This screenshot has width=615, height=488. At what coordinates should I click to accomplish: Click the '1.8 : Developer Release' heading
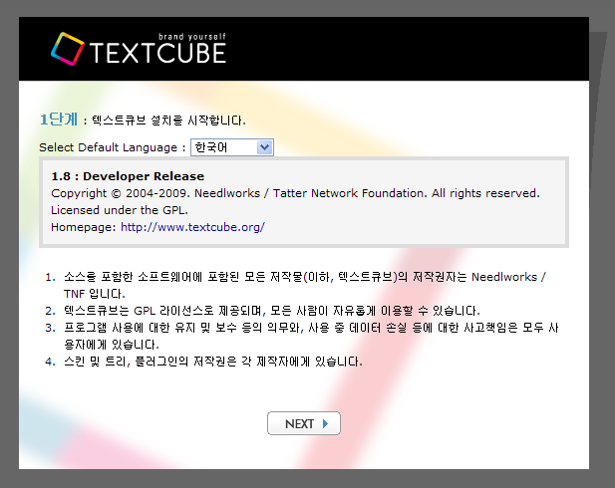click(x=128, y=176)
